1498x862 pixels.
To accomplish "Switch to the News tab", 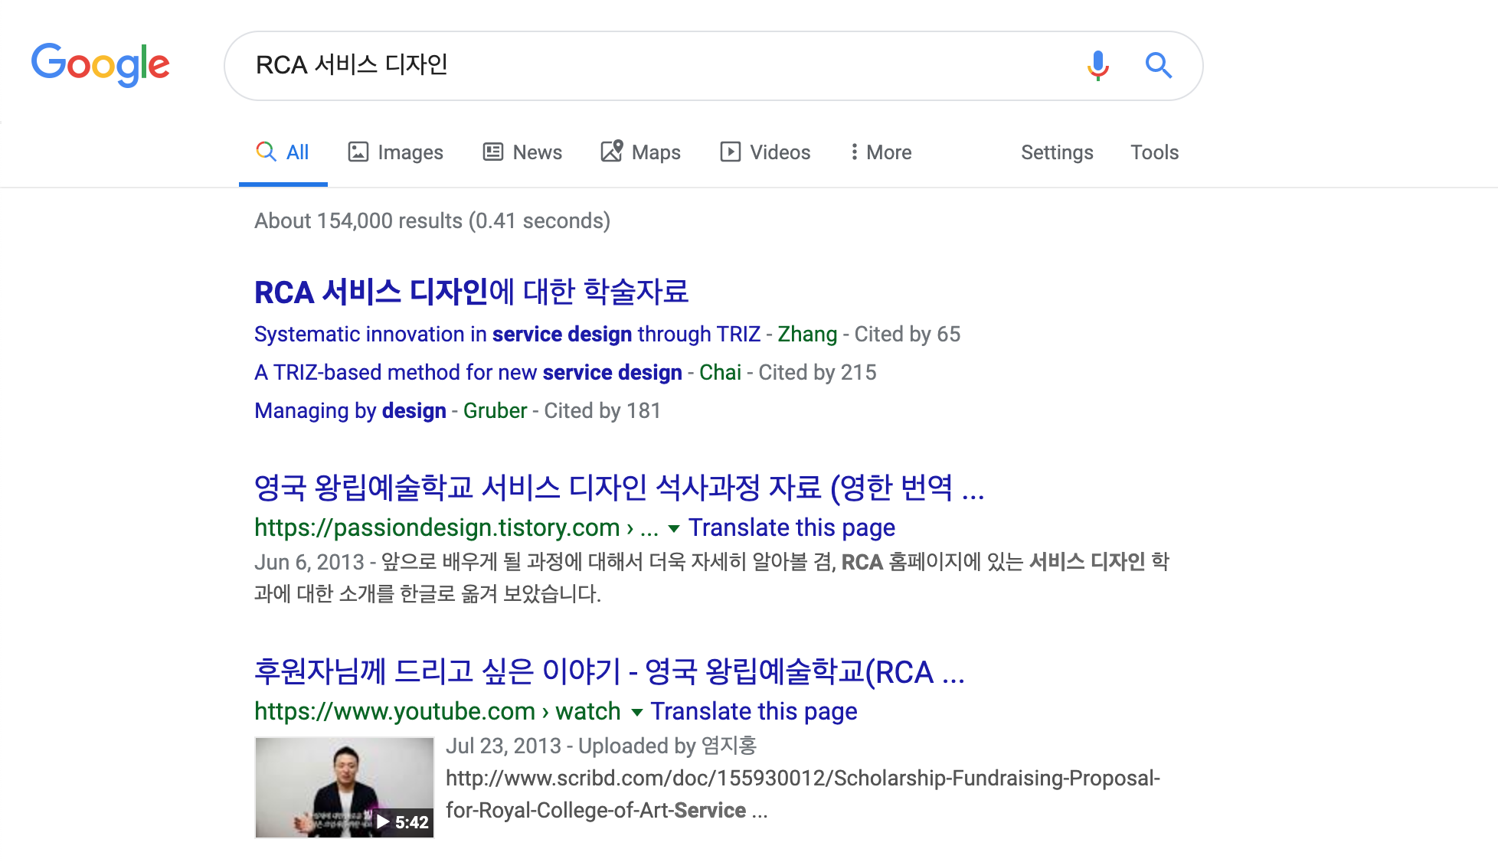I will 523,152.
